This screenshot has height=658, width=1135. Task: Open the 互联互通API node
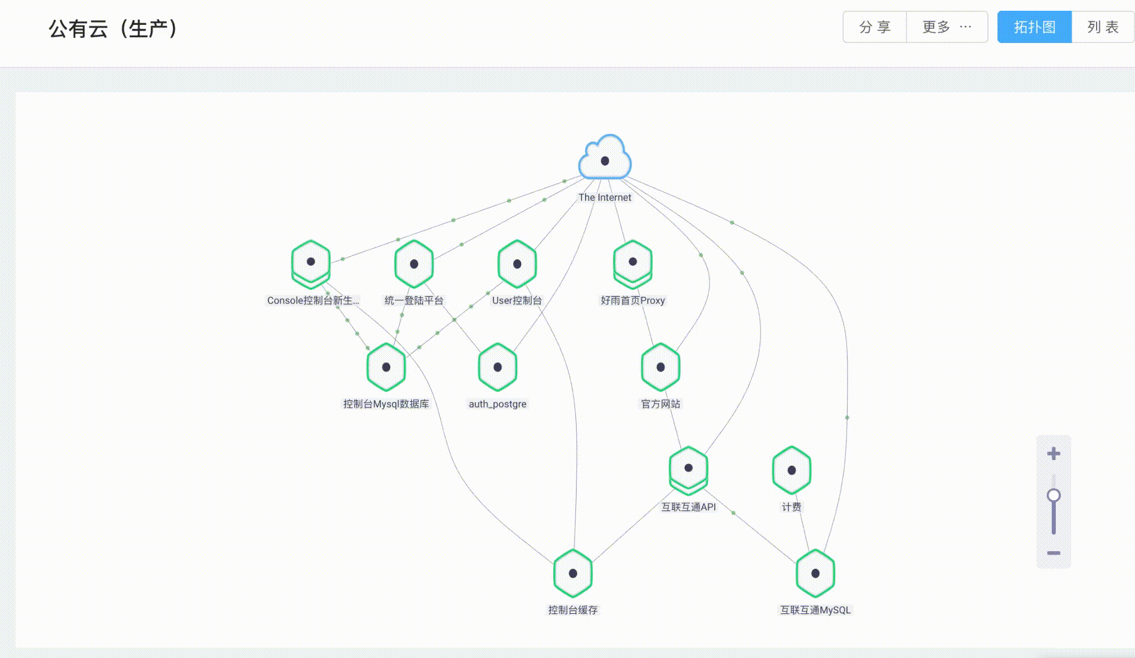pos(688,469)
